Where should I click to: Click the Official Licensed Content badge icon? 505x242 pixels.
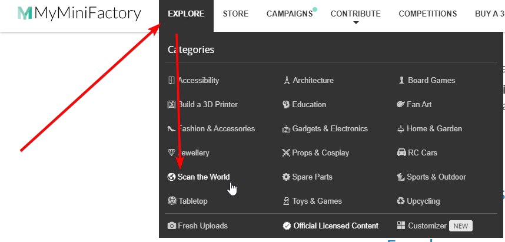pos(287,226)
